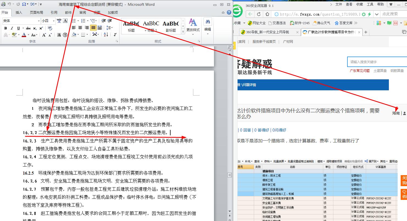Click the 钢筋算量 link
407x221 pixels.
(397, 71)
